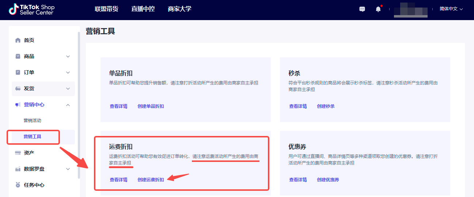
Task: Click the 订单 document icon
Action: 18,72
